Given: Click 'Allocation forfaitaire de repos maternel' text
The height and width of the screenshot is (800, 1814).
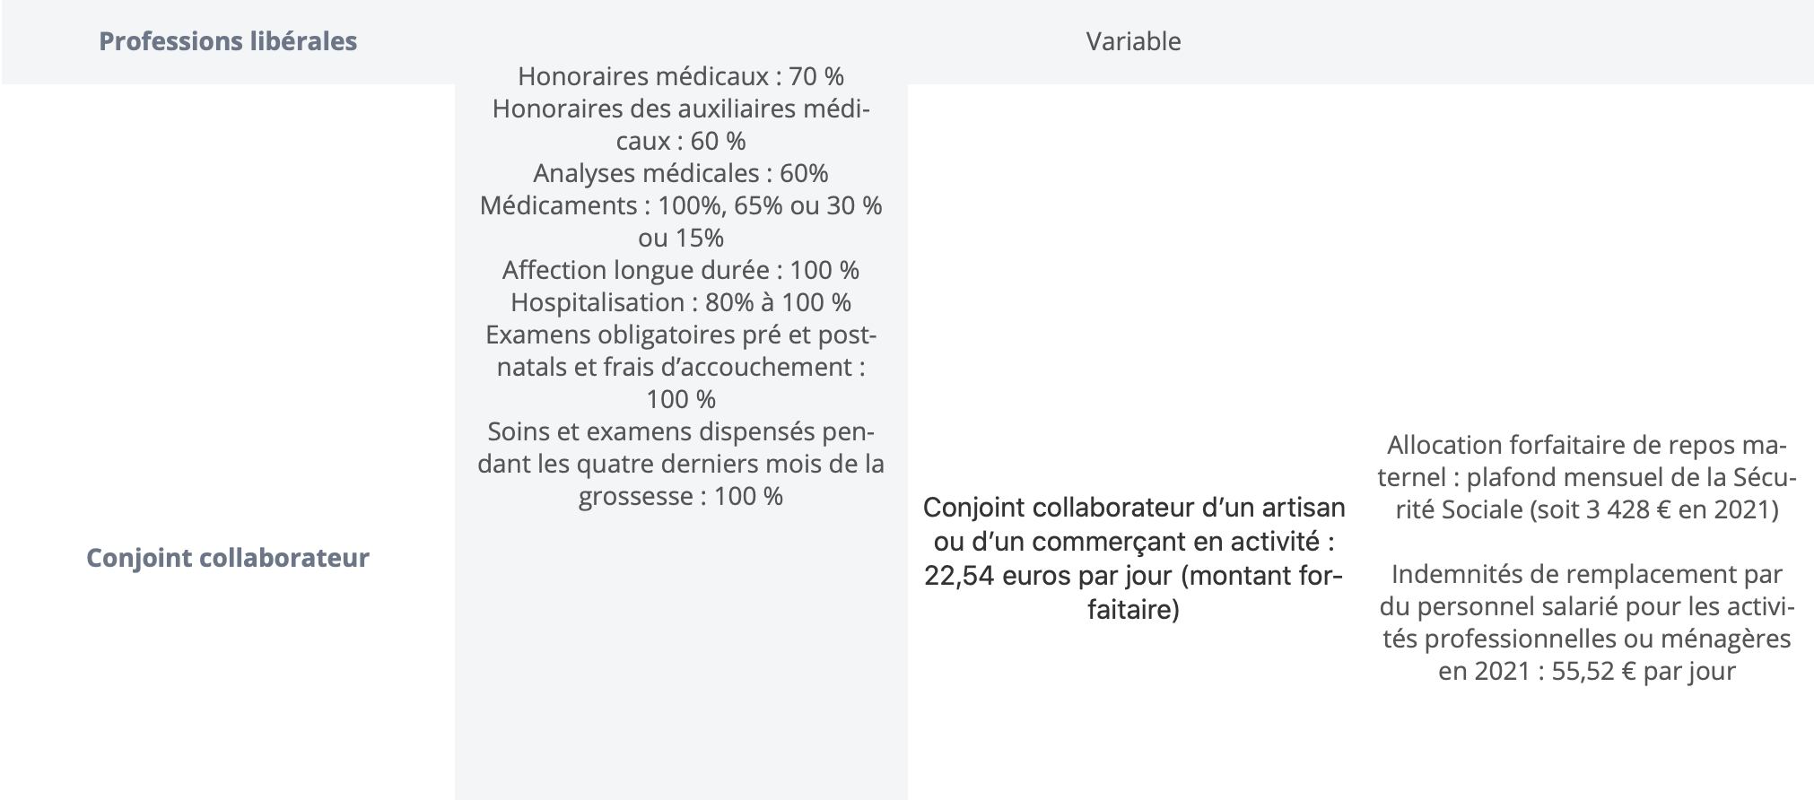Looking at the screenshot, I should click(1585, 461).
